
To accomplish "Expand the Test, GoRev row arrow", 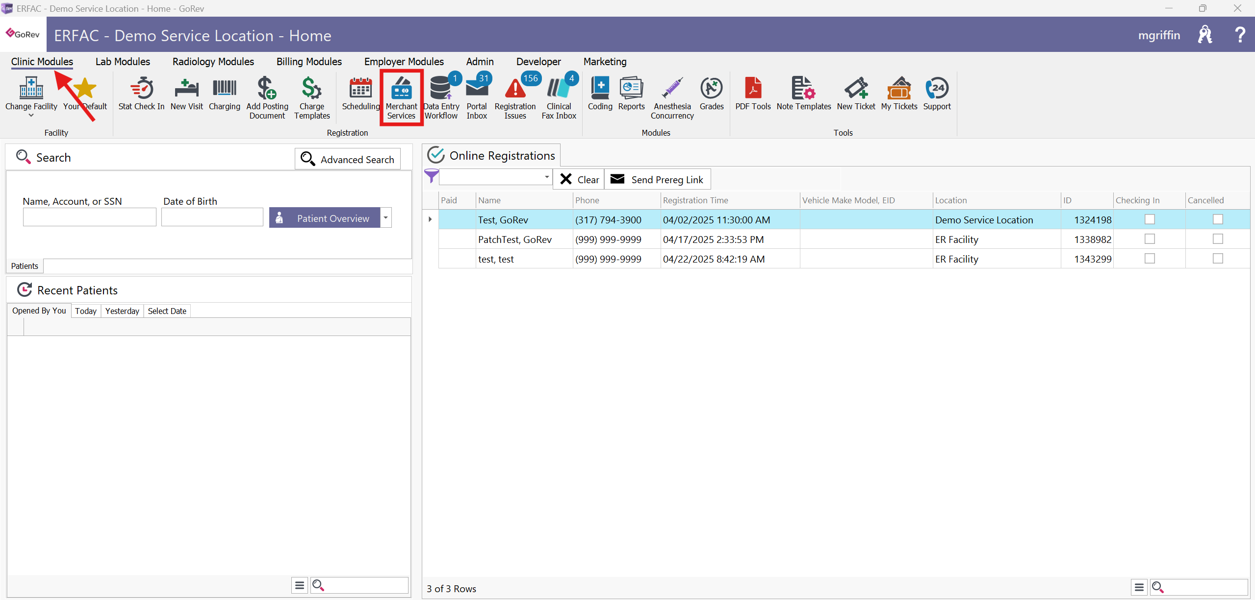I will (430, 219).
